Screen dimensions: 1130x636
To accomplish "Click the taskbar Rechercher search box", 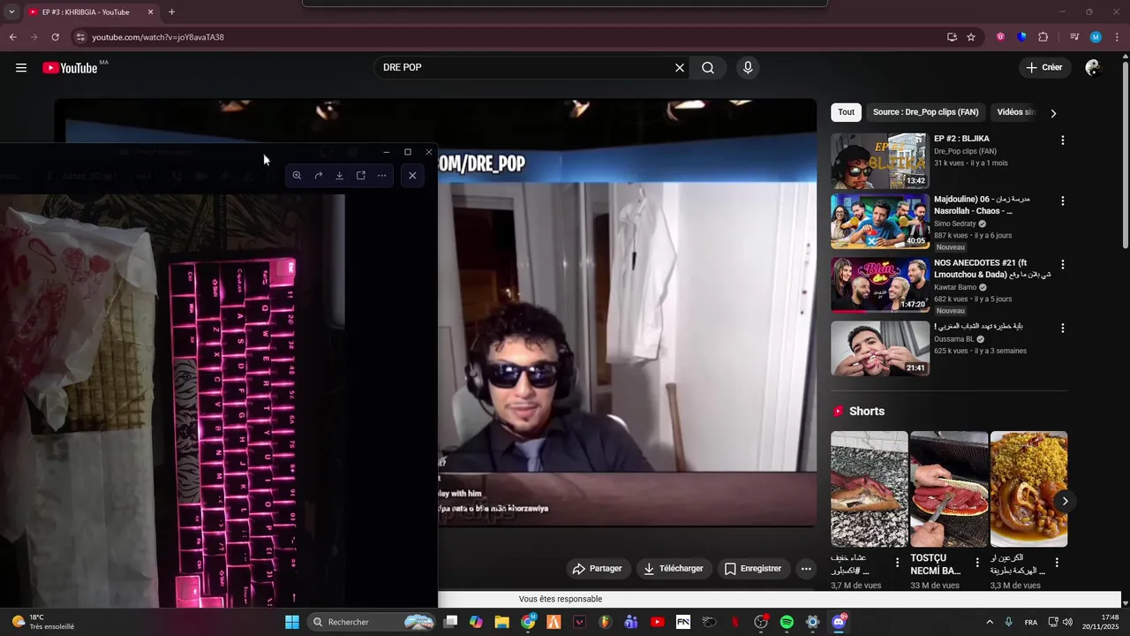I will coord(373,622).
